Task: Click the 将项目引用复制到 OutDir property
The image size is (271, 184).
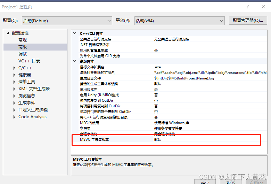Action: point(100,106)
